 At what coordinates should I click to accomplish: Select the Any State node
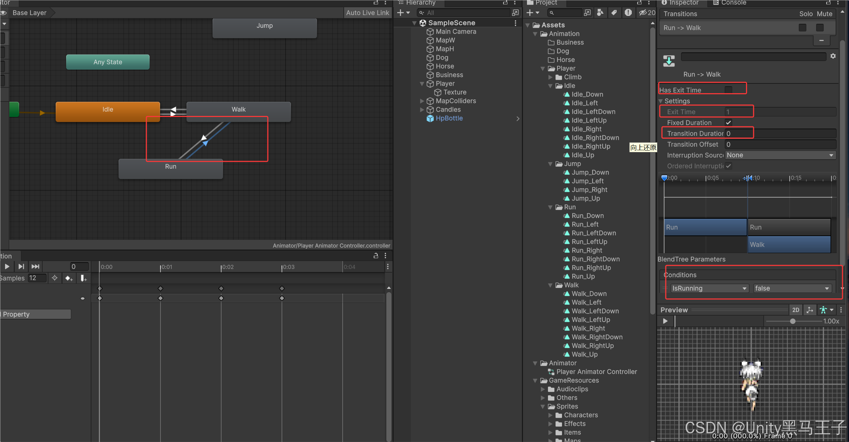pos(108,62)
